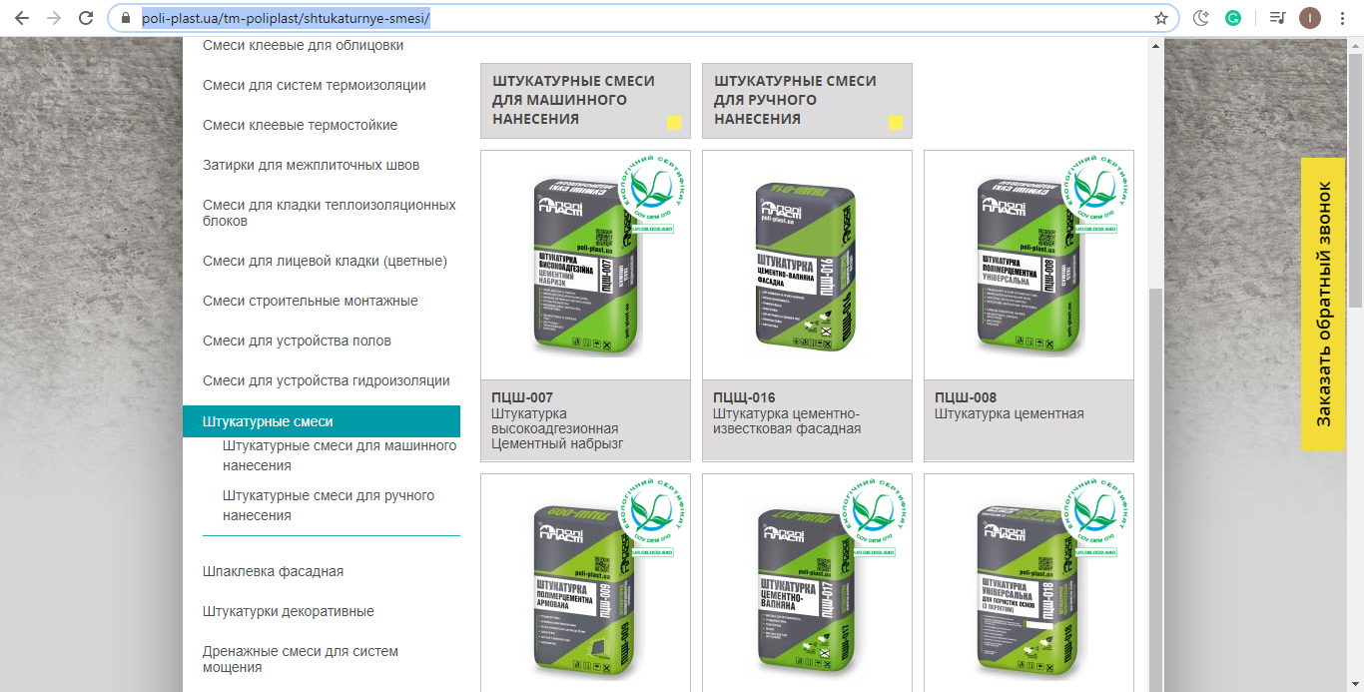Open Штукатурные смеси для ручного нанесения tile
The height and width of the screenshot is (692, 1364).
(x=807, y=100)
